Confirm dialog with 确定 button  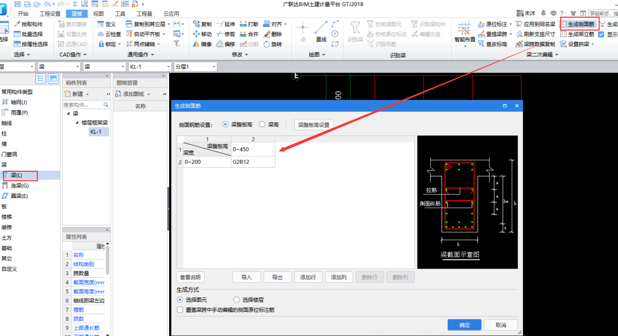(464, 325)
